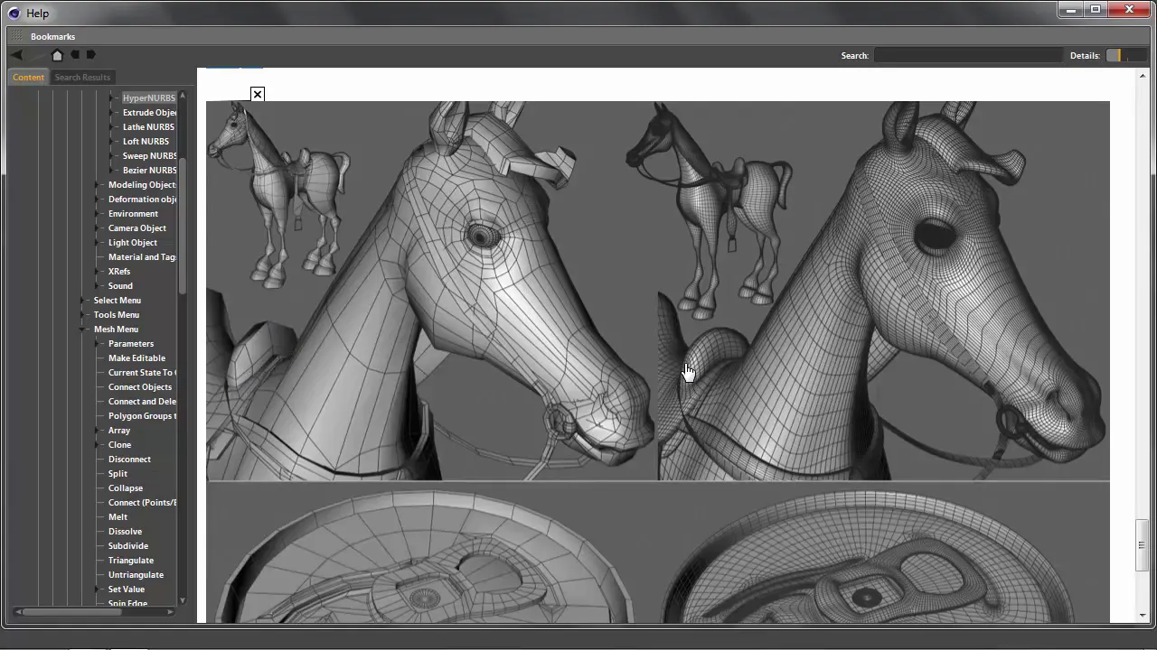Open the Clone topic

point(119,444)
